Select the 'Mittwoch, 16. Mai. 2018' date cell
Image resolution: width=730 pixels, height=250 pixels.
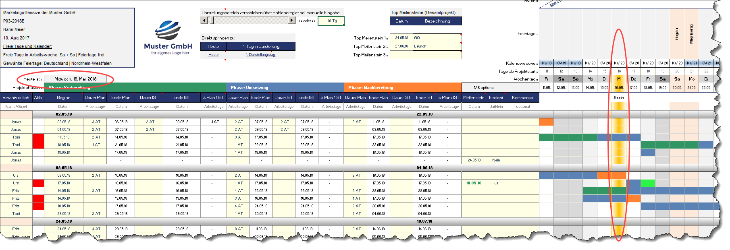coord(75,79)
